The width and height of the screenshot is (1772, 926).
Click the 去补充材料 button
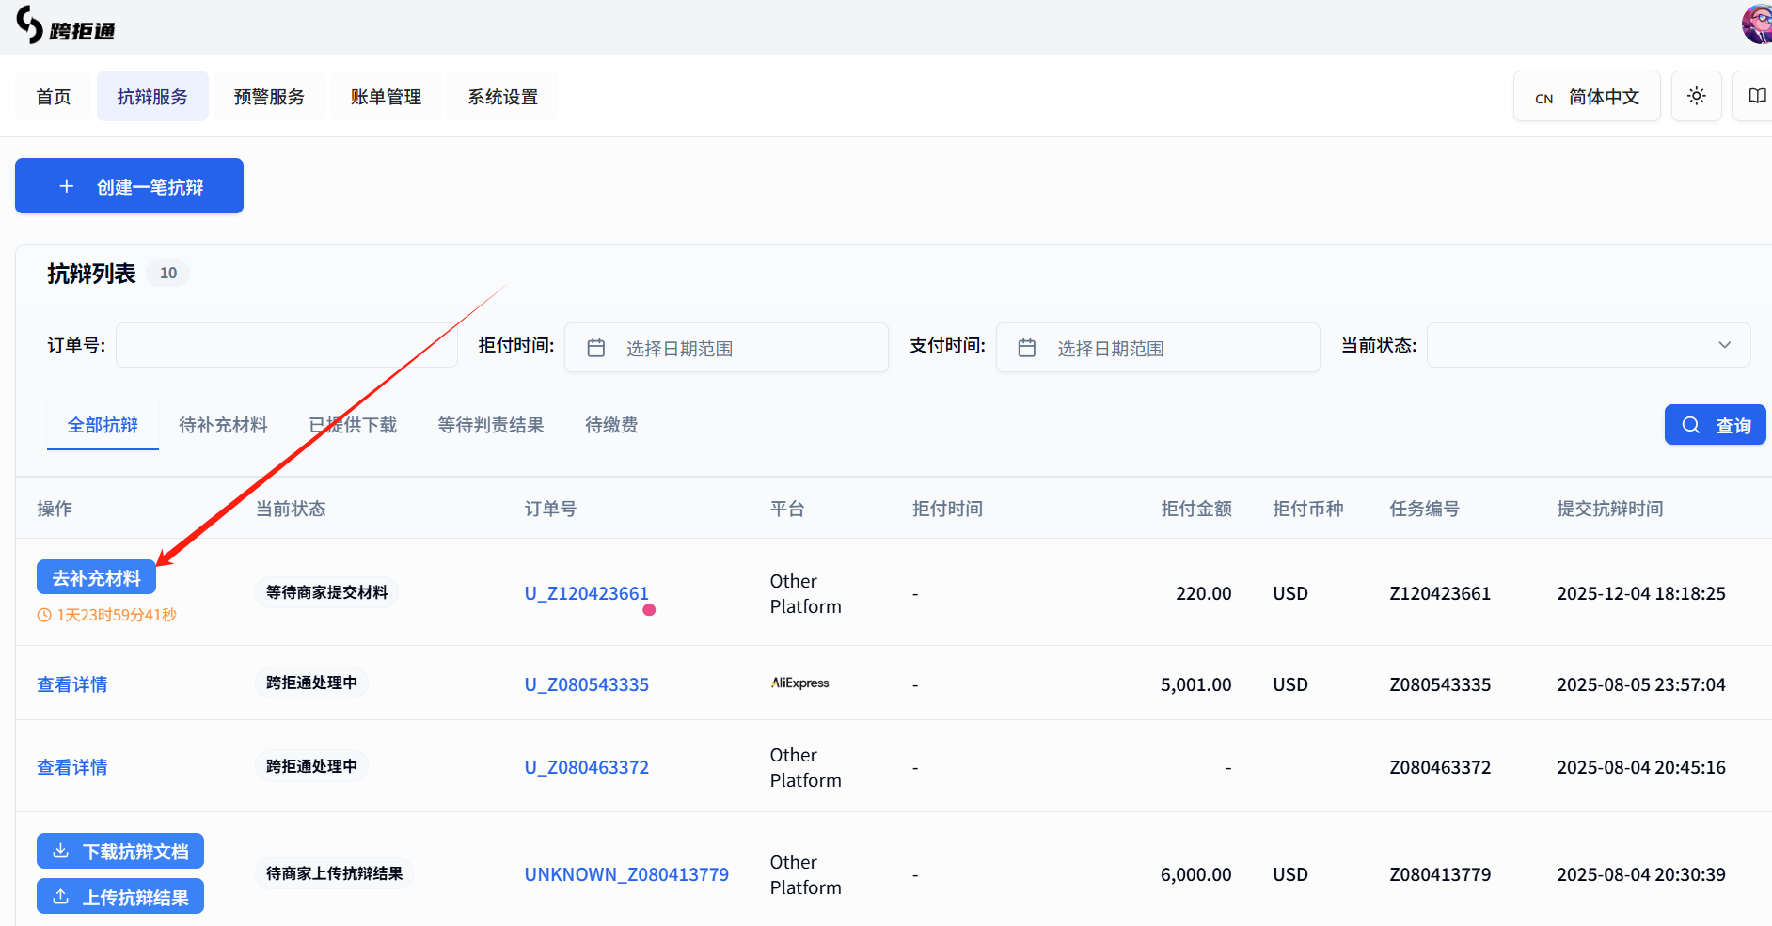(96, 577)
